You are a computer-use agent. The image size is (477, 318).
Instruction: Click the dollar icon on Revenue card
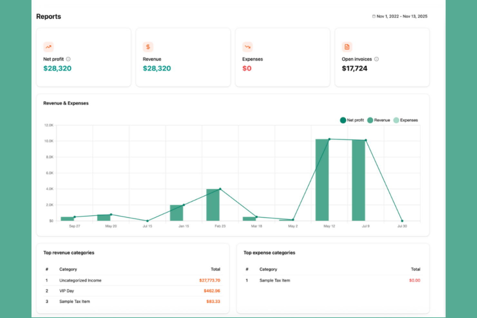coord(148,47)
